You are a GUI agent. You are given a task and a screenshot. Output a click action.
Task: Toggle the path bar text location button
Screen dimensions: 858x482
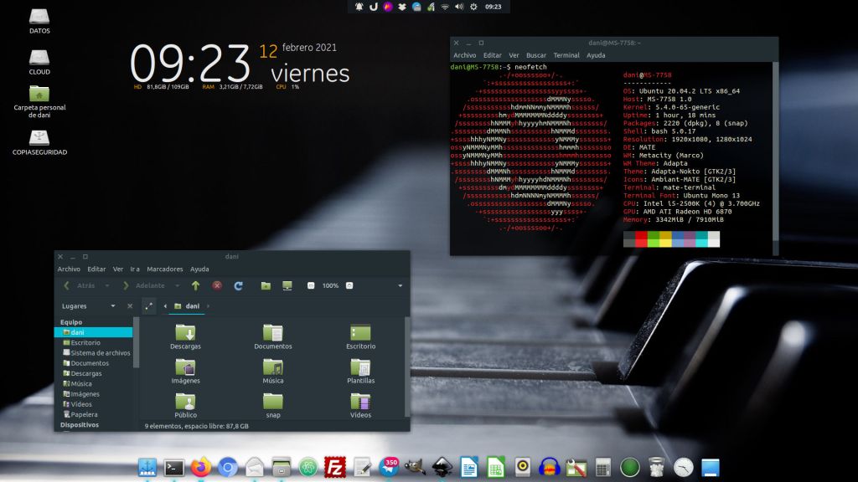point(149,306)
